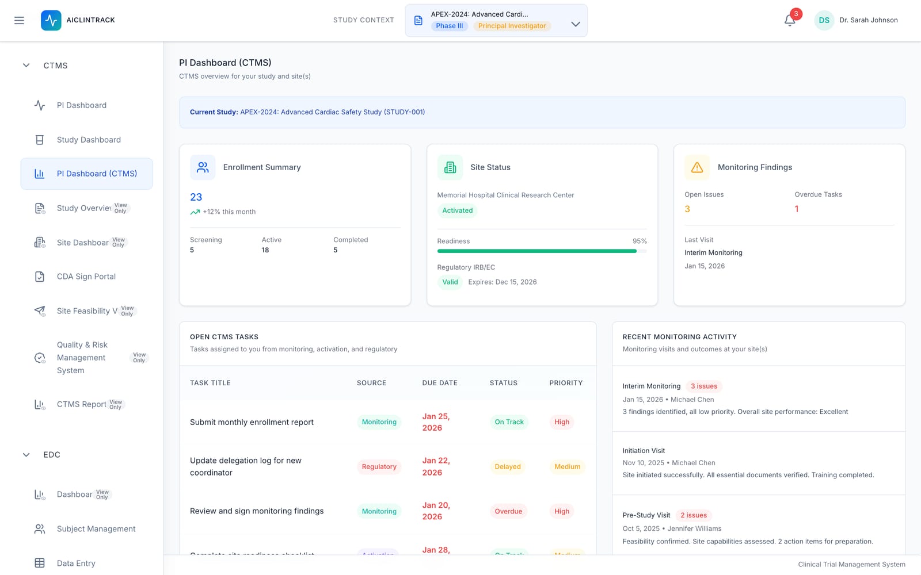This screenshot has width=921, height=575.
Task: Click the Delayed status badge
Action: tap(508, 466)
